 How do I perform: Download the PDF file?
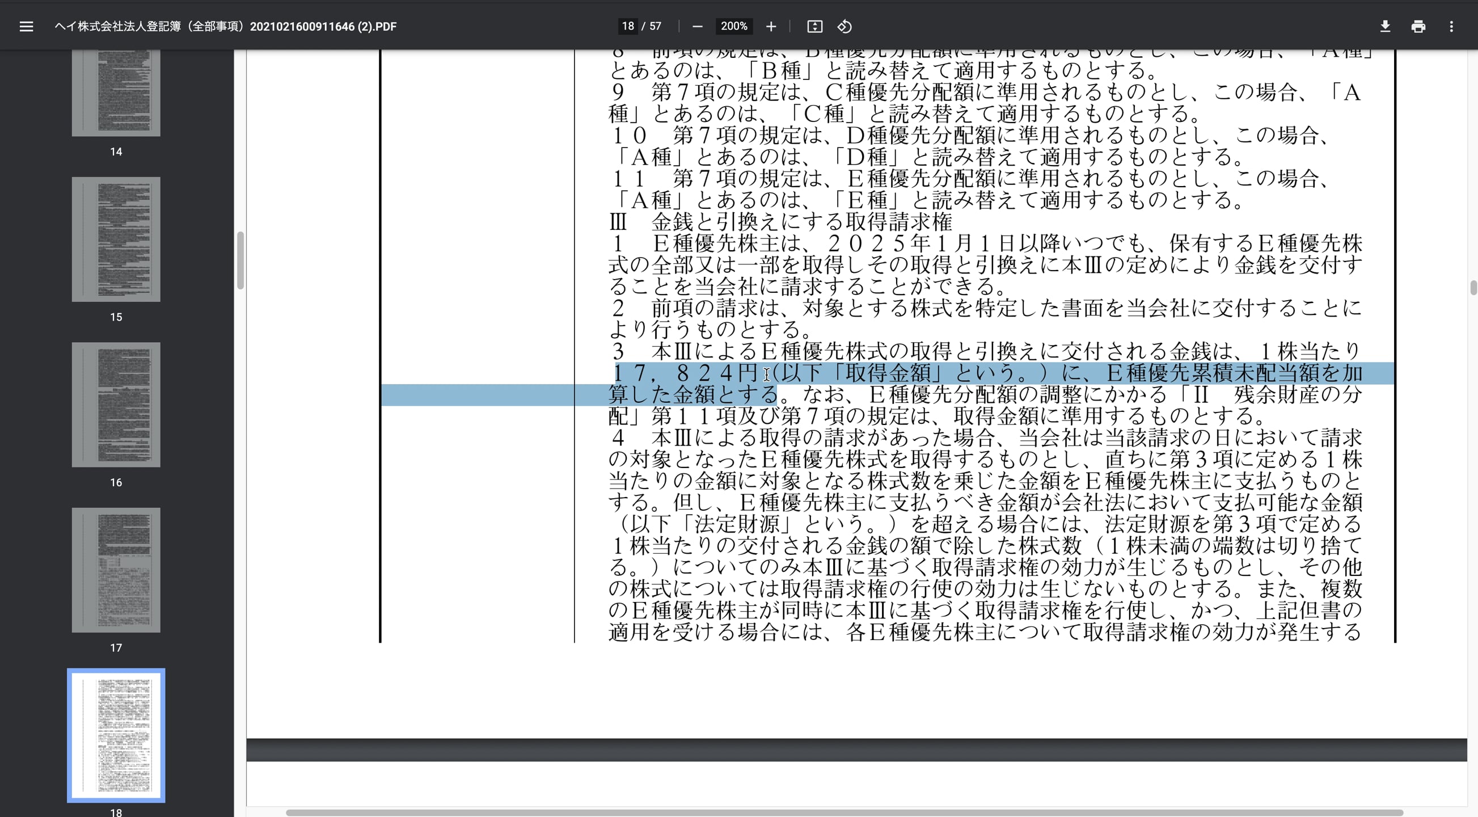coord(1384,27)
